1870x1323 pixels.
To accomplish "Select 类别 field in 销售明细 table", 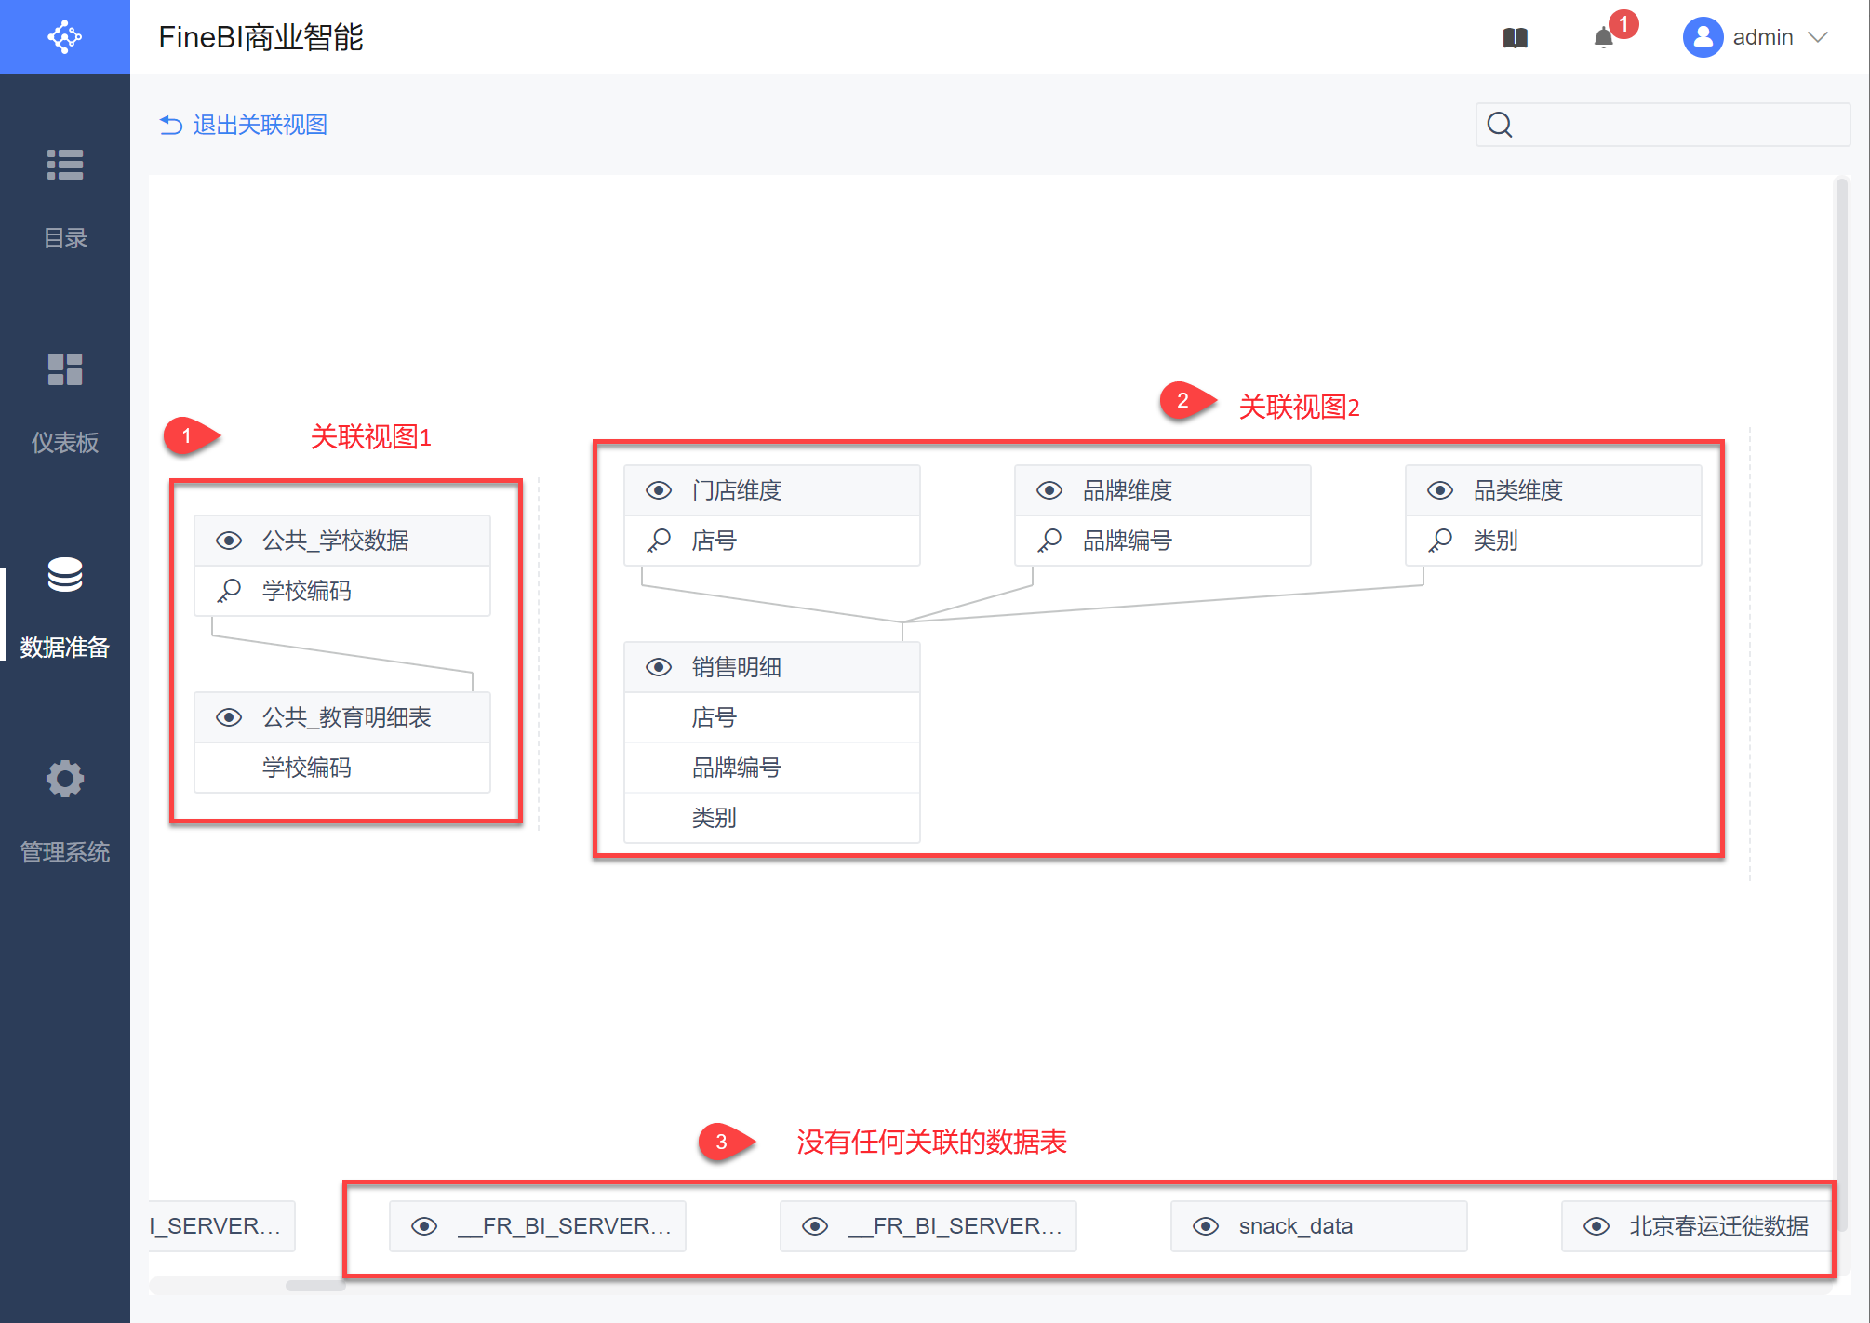I will [x=715, y=818].
